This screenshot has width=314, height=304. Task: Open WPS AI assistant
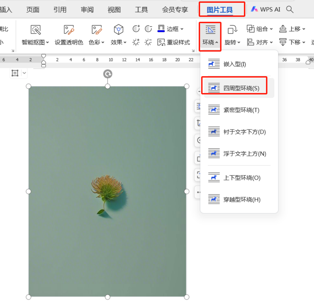[x=266, y=9]
